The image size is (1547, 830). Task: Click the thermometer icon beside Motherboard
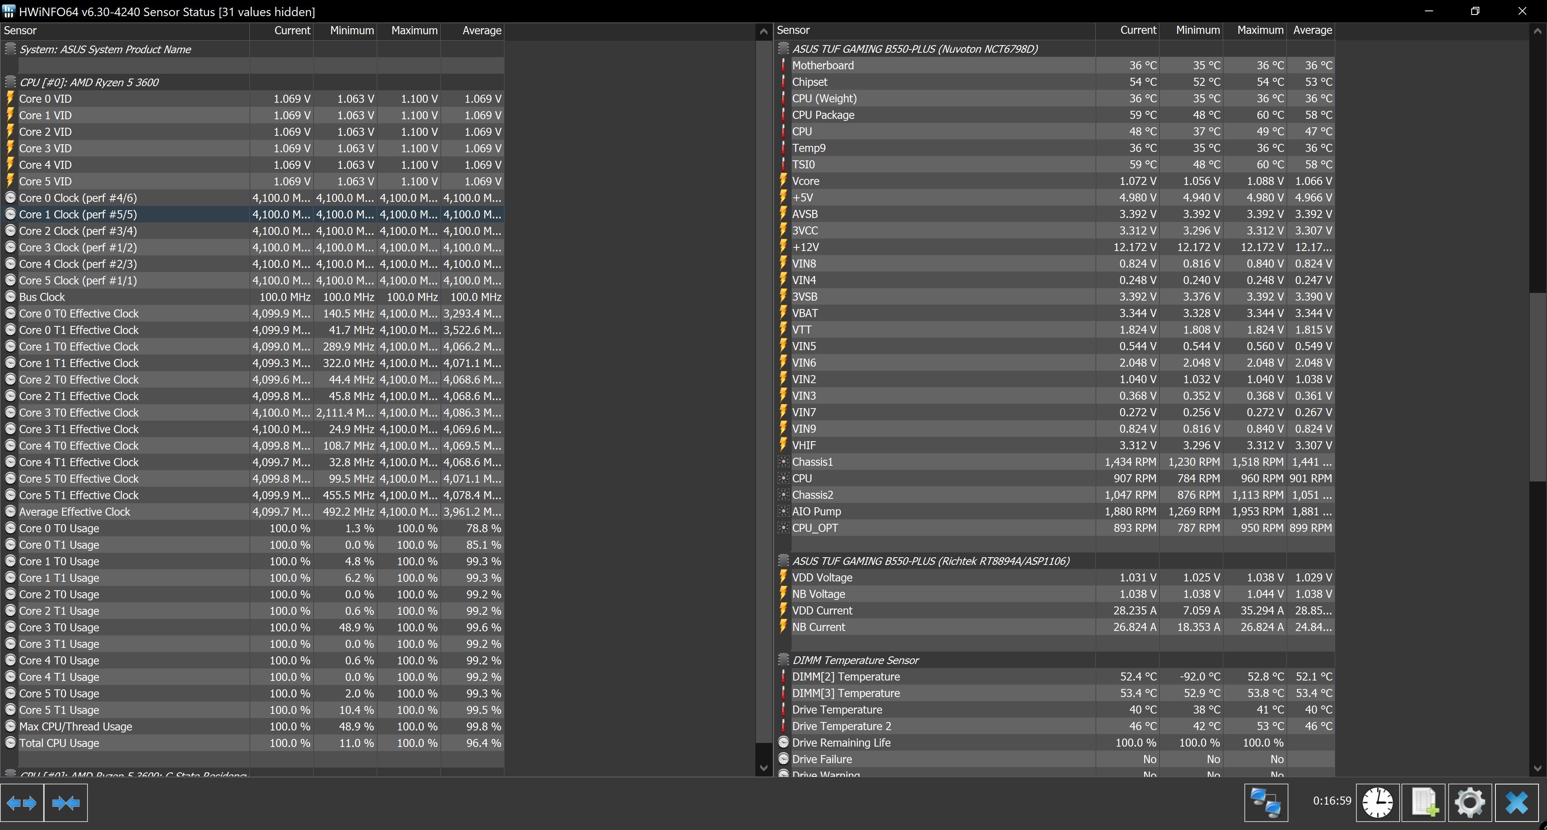[783, 65]
